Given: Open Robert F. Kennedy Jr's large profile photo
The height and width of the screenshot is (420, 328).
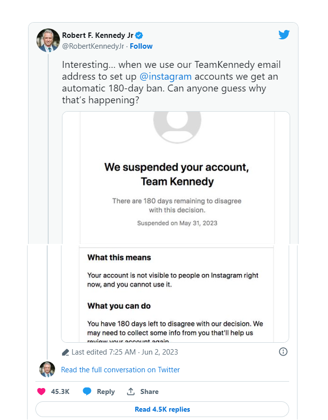Looking at the screenshot, I should tap(48, 40).
